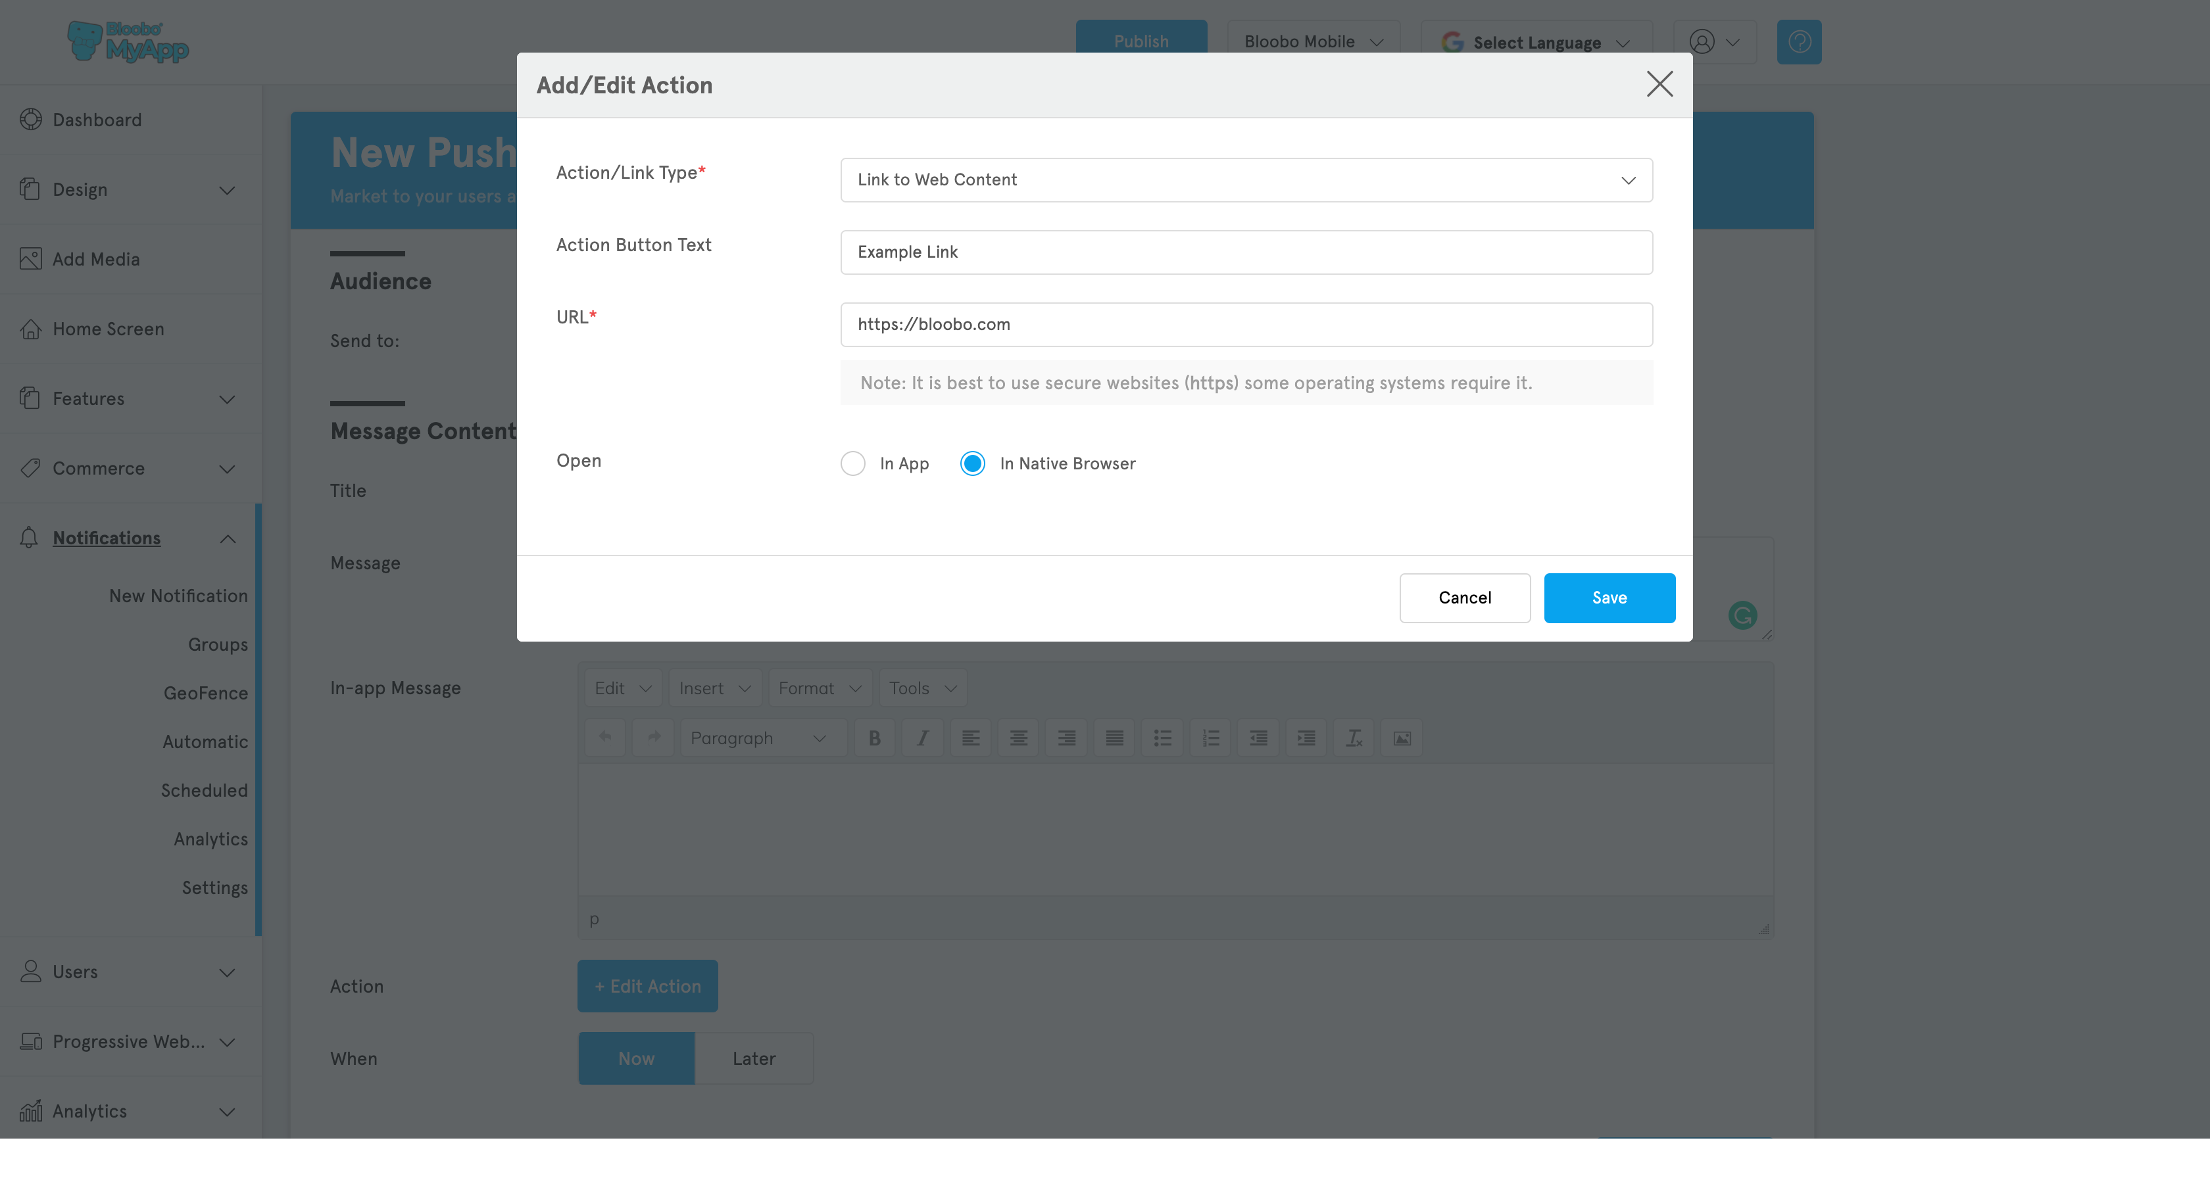Open the editor Format menu
2210x1203 pixels.
[820, 688]
